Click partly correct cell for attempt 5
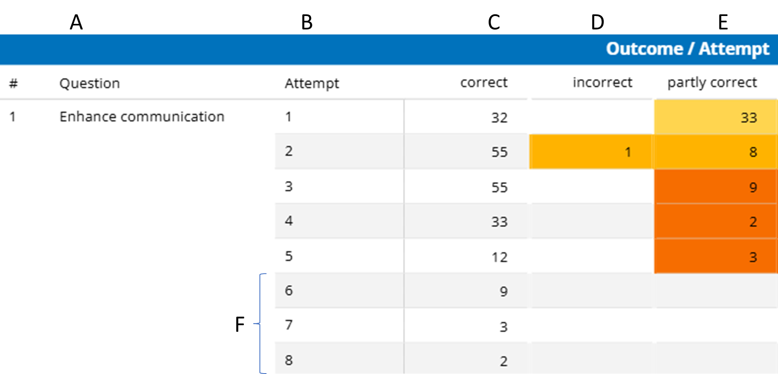This screenshot has height=374, width=778. [x=715, y=257]
